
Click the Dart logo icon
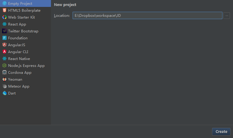(4, 93)
